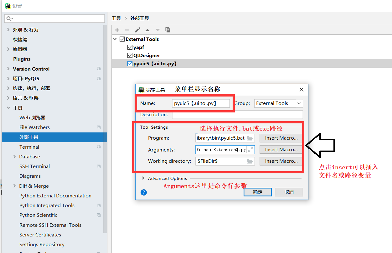The height and width of the screenshot is (253, 392).
Task: Click project-level icon beside 项目: PyQt5
Action: point(99,78)
